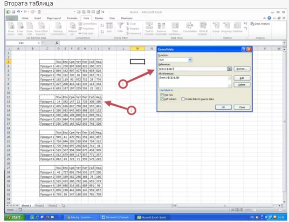Open the Page Layout ribbon tab
The image size is (289, 222).
click(x=54, y=18)
